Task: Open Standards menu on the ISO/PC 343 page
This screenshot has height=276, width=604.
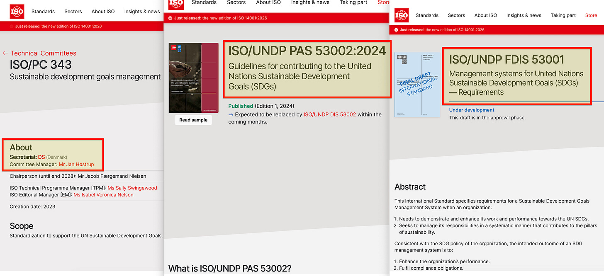Action: coord(43,12)
